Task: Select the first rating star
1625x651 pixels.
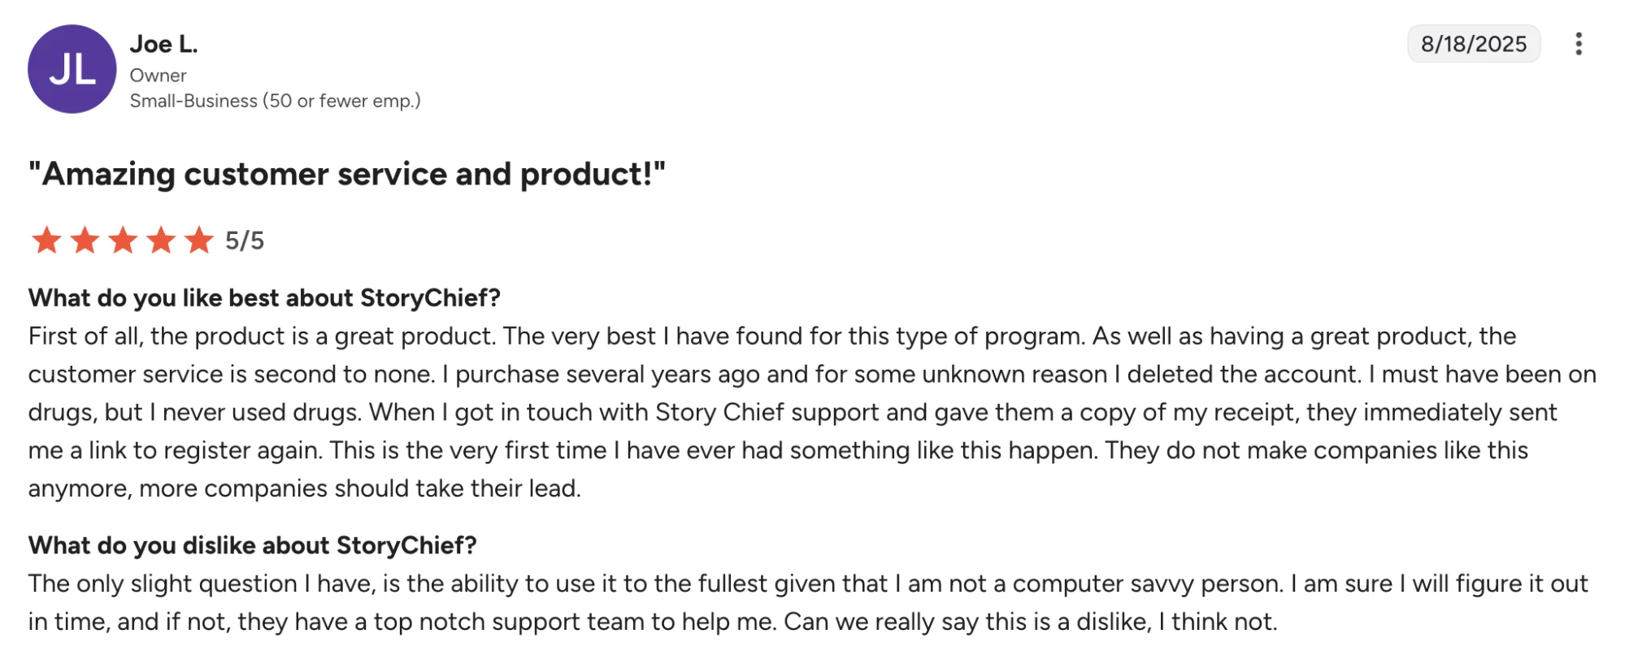Action: tap(47, 241)
